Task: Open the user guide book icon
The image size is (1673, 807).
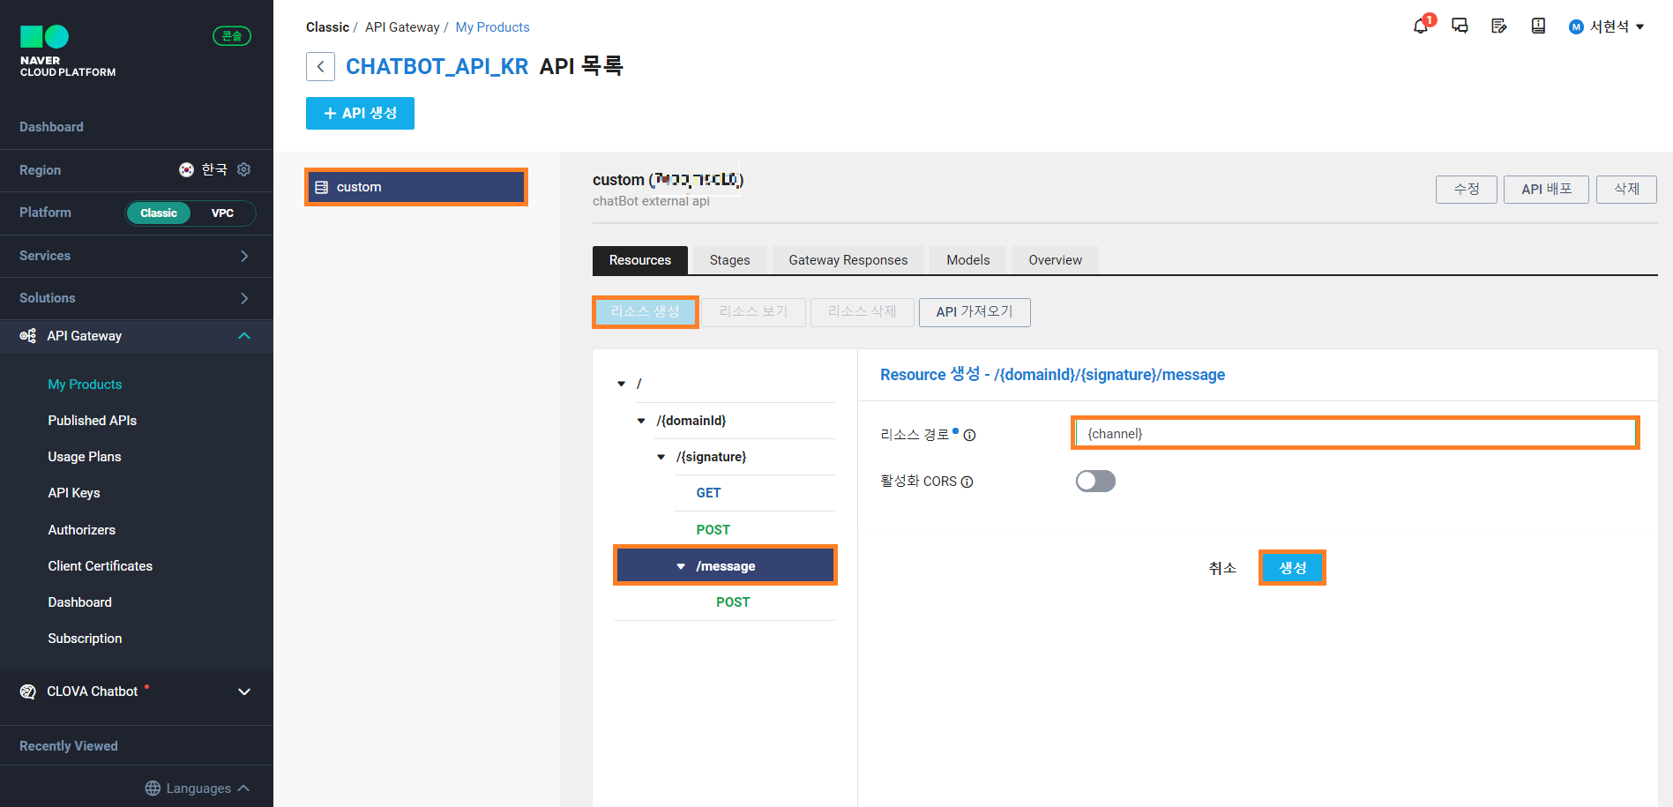Action: point(1538,26)
